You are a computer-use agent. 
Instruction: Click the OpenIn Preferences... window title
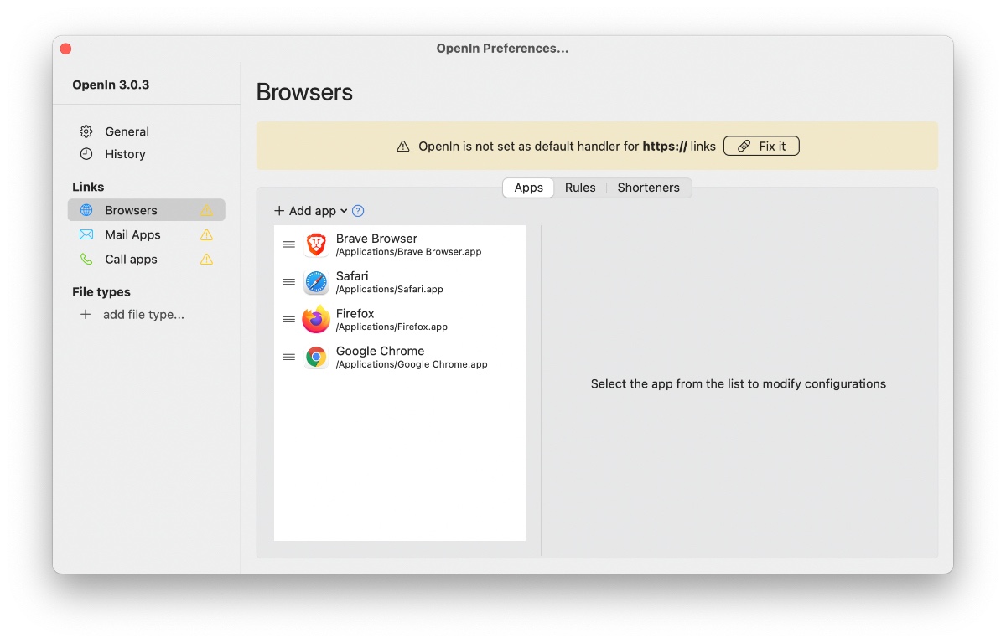[x=502, y=49]
